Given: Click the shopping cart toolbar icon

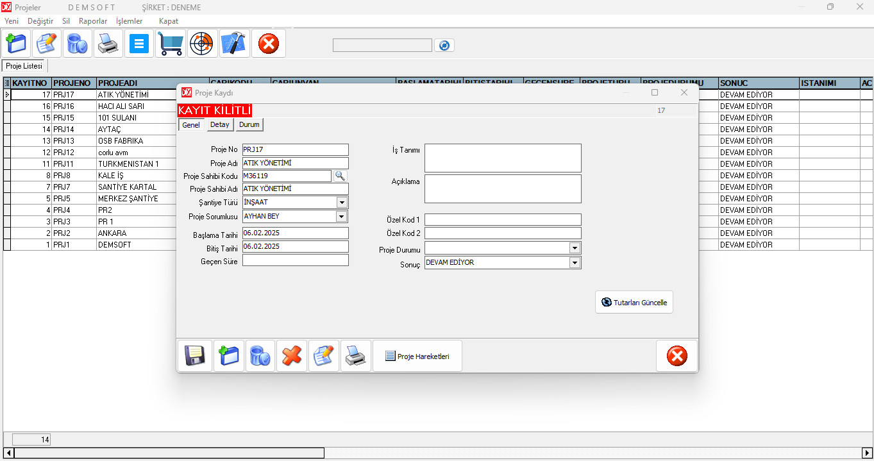Looking at the screenshot, I should (x=171, y=44).
